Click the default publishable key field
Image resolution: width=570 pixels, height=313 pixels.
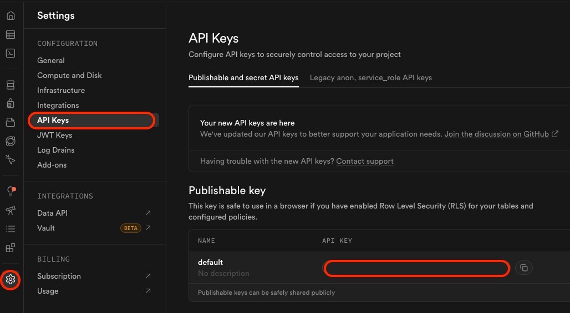[416, 268]
